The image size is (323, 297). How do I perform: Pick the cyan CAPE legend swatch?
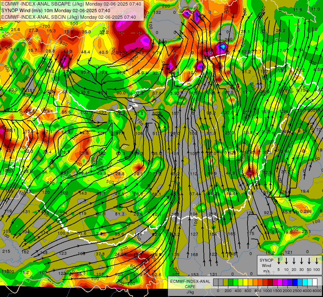click(x=305, y=282)
